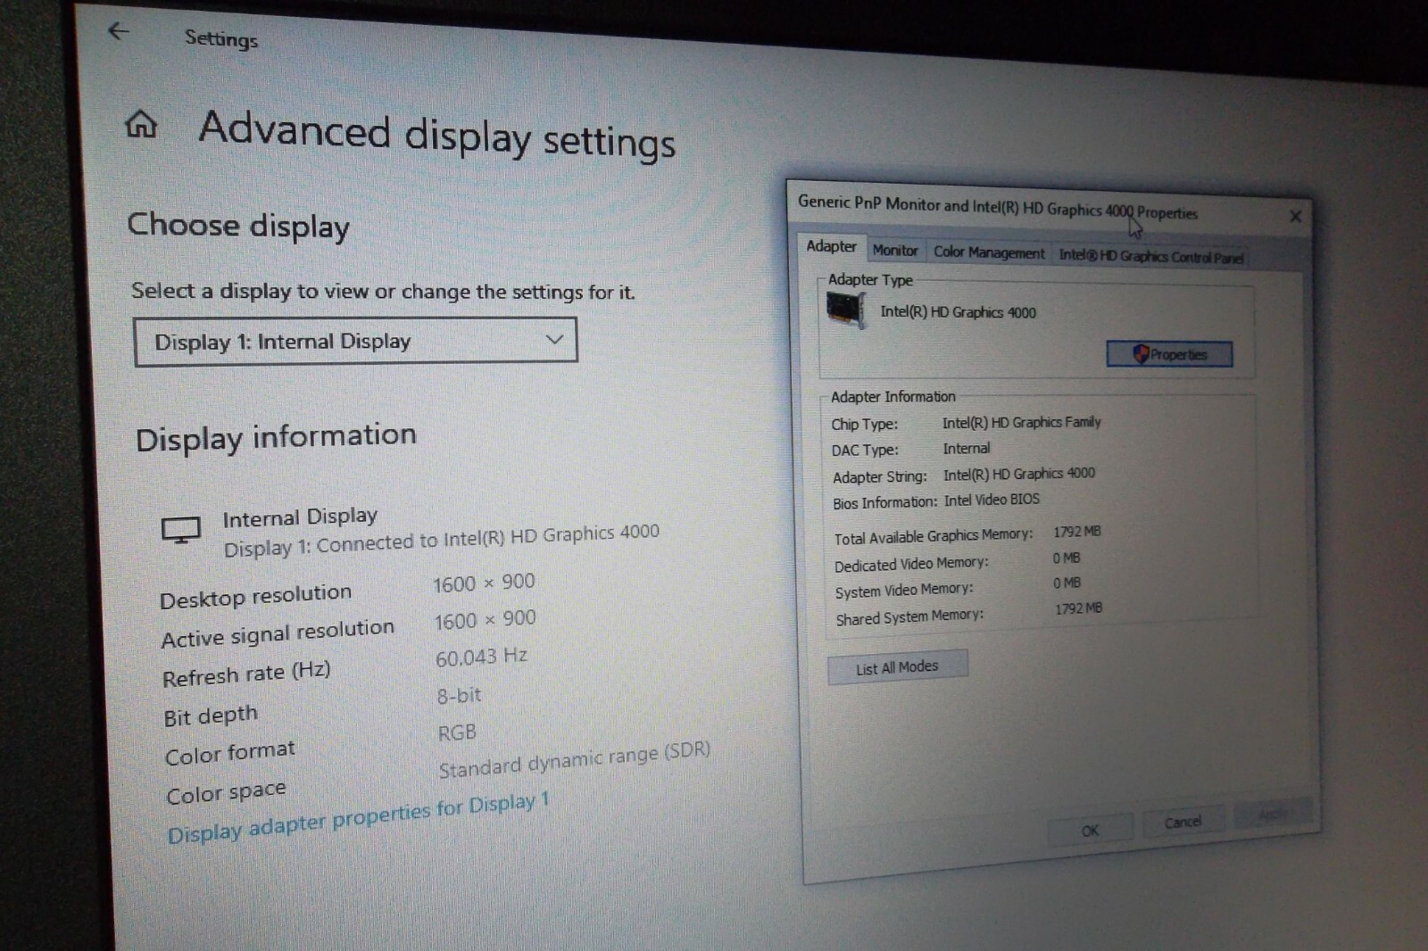Click the Standard dynamic range (SDR) value

click(x=574, y=759)
